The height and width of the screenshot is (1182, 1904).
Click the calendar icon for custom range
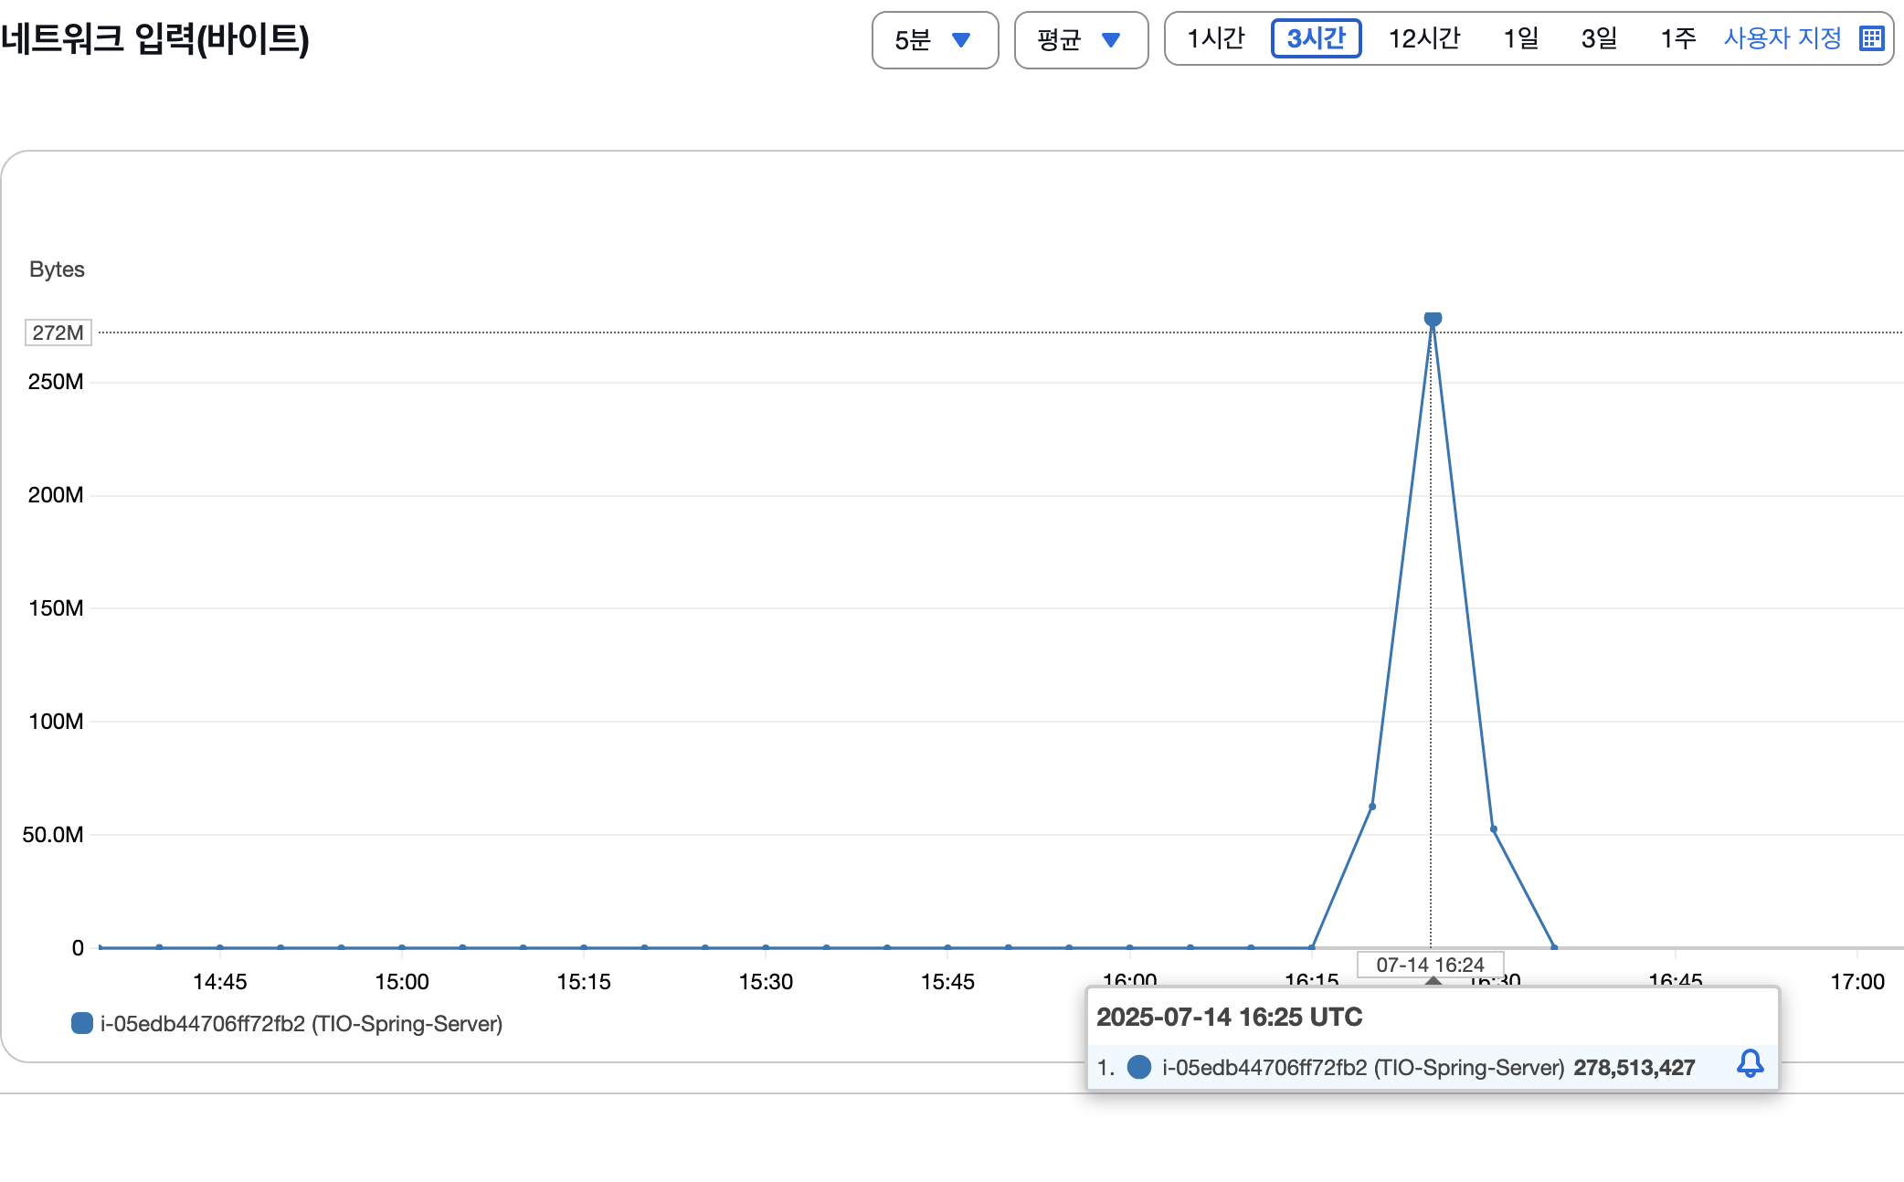click(1871, 38)
